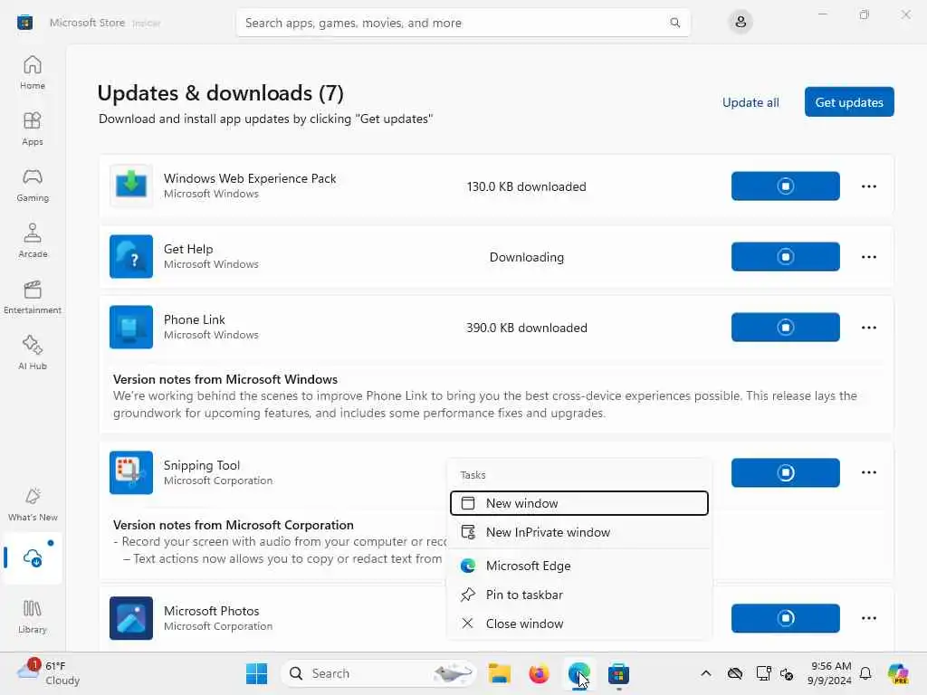Open the user account profile icon
Image resolution: width=927 pixels, height=695 pixels.
click(x=741, y=23)
